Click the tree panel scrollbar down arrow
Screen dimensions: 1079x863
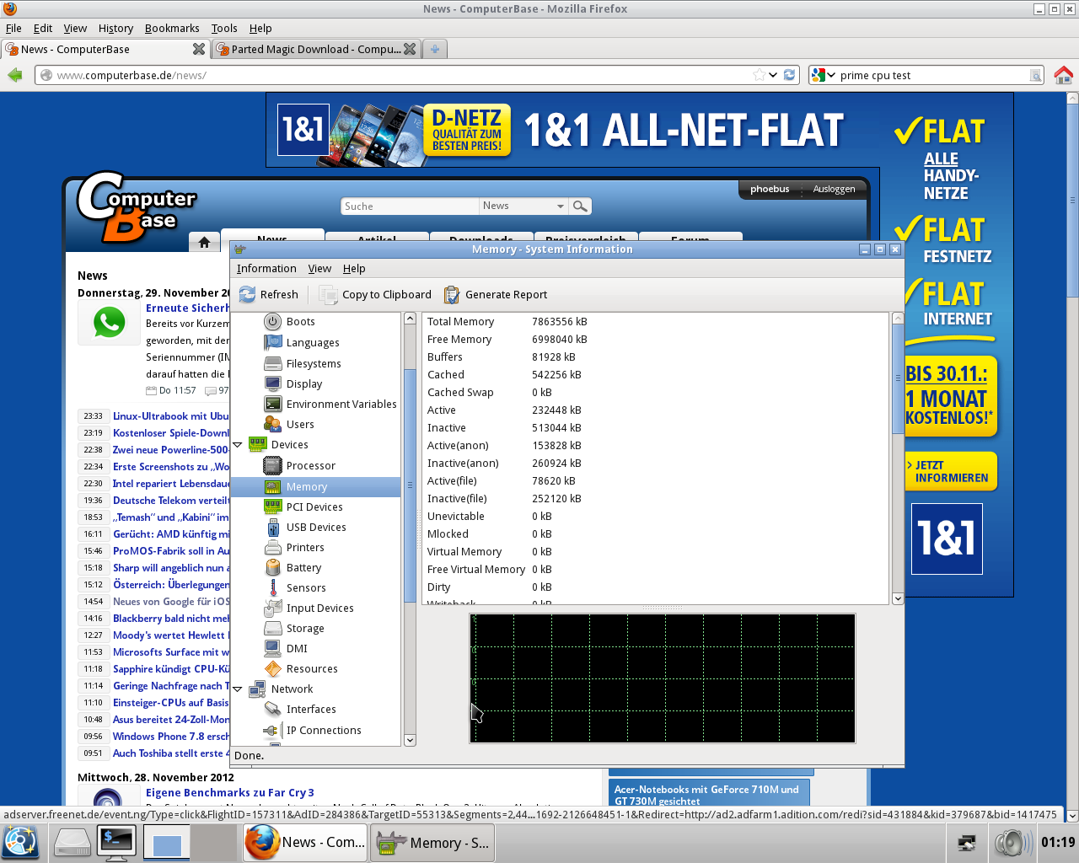pyautogui.click(x=410, y=740)
